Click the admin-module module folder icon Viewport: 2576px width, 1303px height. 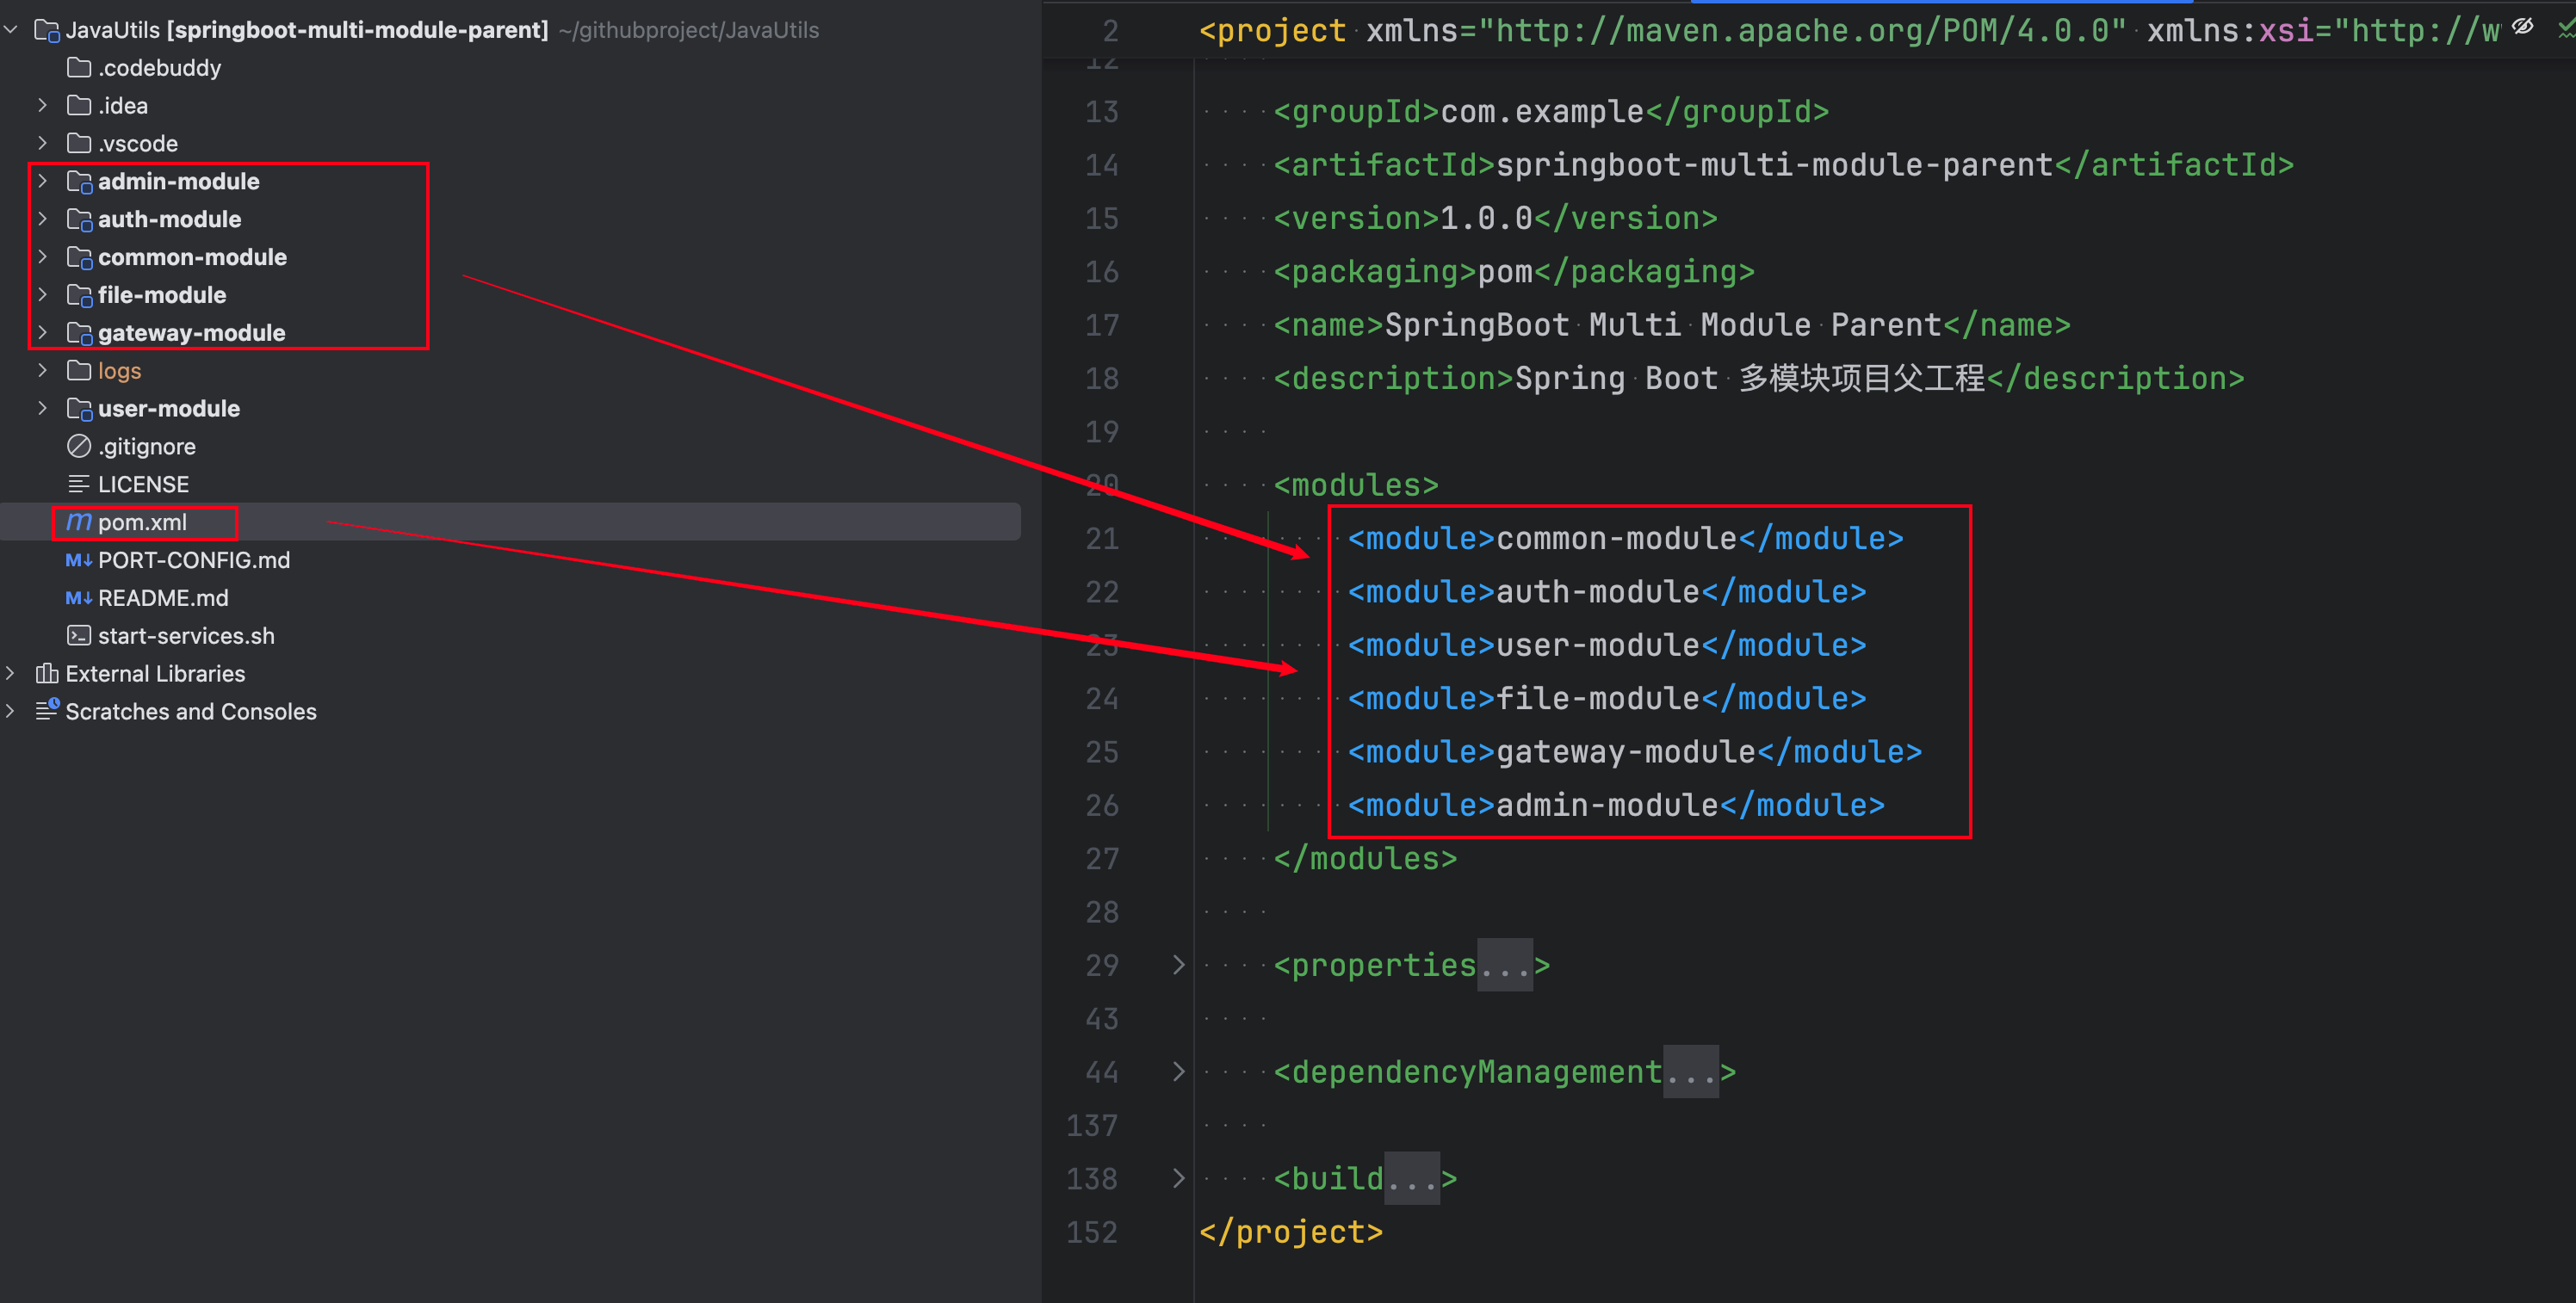(79, 182)
